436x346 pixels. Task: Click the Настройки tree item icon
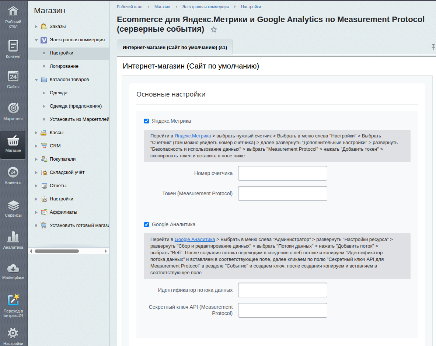pyautogui.click(x=44, y=199)
